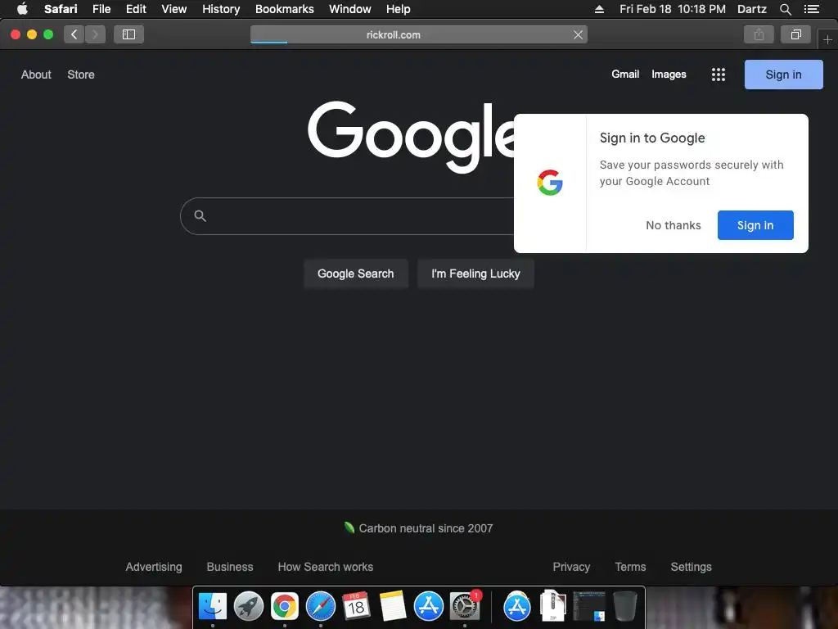Click the Google Search button
Viewport: 838px width, 629px height.
pyautogui.click(x=355, y=274)
